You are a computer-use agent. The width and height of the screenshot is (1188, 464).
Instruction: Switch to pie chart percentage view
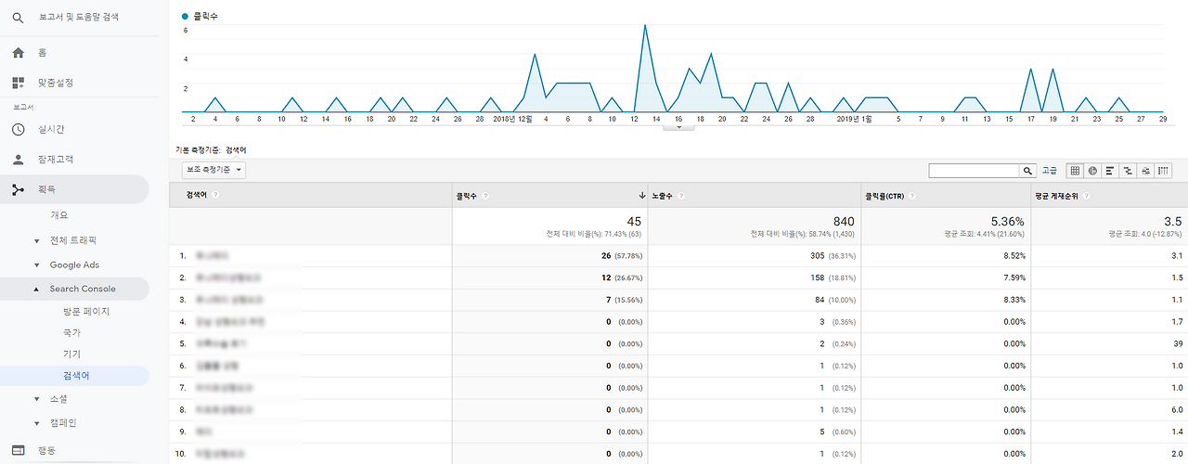1092,171
